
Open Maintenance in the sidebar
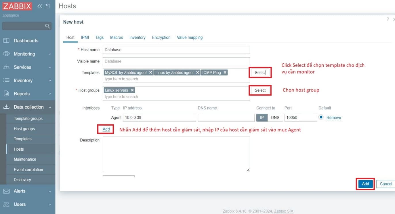tap(25, 159)
